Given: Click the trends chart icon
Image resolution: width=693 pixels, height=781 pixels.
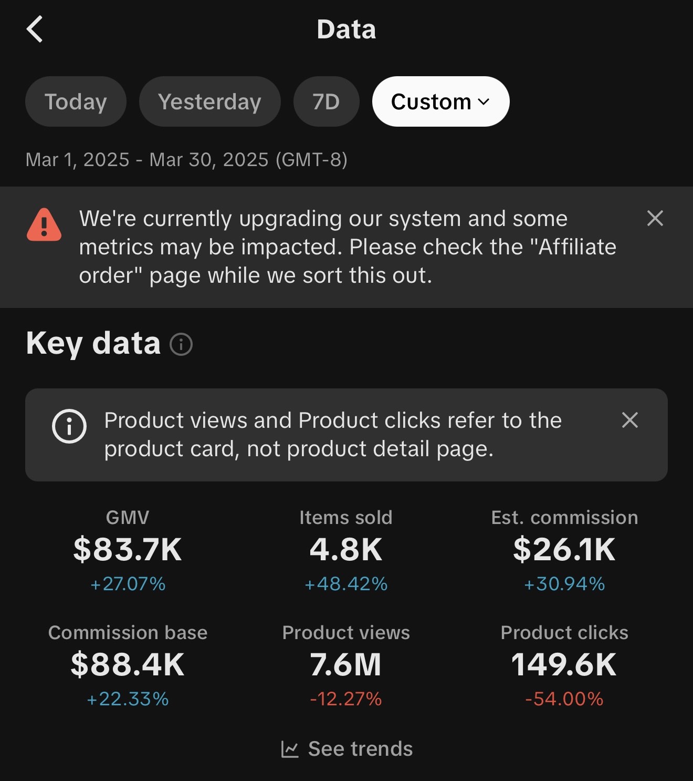Looking at the screenshot, I should pos(290,749).
